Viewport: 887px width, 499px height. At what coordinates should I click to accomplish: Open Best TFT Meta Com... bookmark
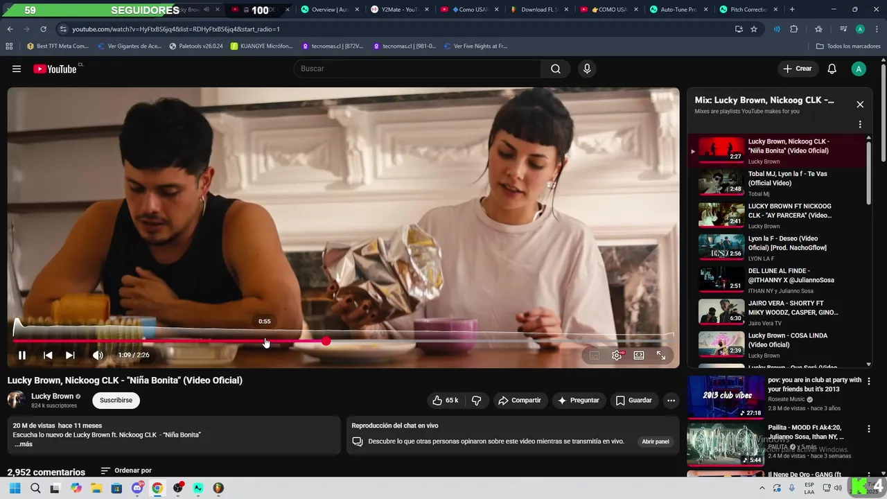click(58, 46)
